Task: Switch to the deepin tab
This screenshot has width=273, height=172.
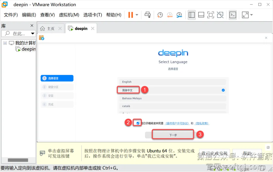Action: click(81, 28)
